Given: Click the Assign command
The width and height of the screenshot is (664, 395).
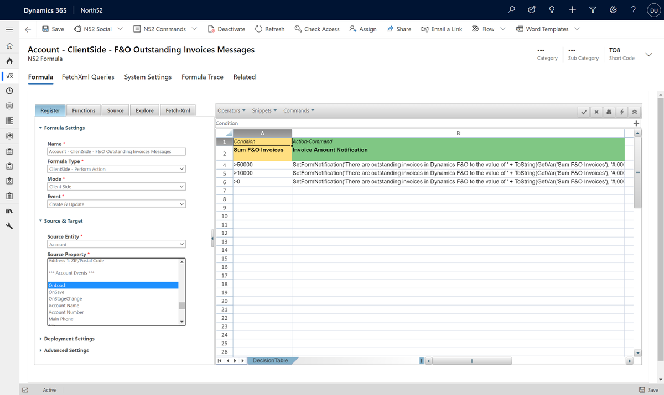Looking at the screenshot, I should click(x=363, y=29).
